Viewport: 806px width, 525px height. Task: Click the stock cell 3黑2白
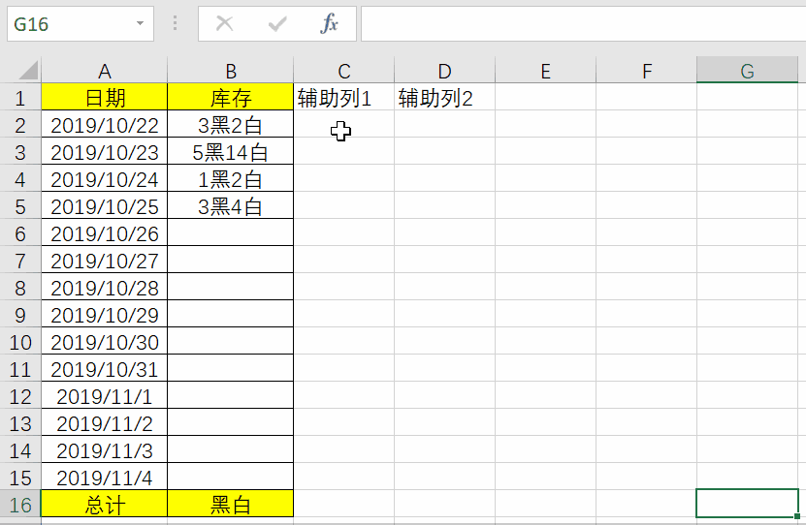tap(230, 125)
